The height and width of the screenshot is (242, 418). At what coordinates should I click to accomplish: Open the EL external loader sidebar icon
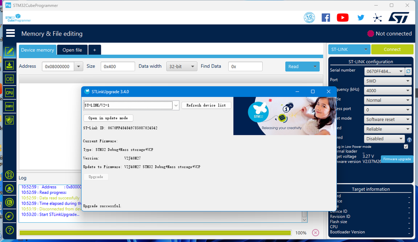click(10, 202)
